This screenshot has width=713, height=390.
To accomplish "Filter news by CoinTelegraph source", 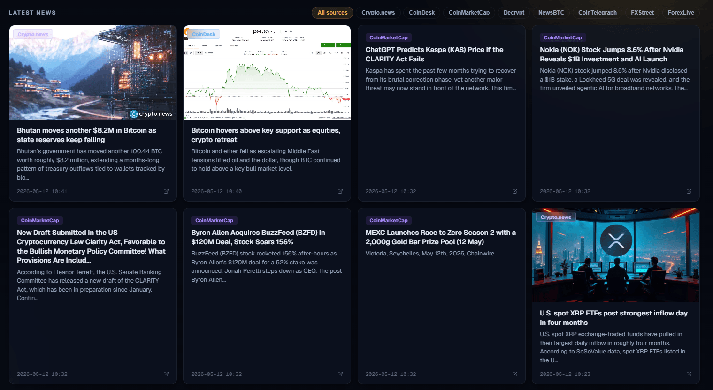I will coord(598,13).
